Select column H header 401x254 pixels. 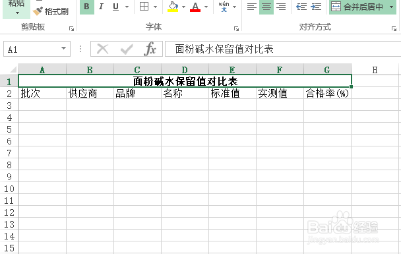coord(375,69)
